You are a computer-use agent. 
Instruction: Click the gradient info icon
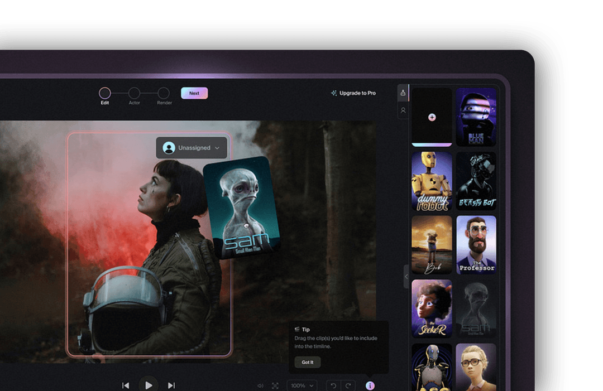pyautogui.click(x=370, y=385)
